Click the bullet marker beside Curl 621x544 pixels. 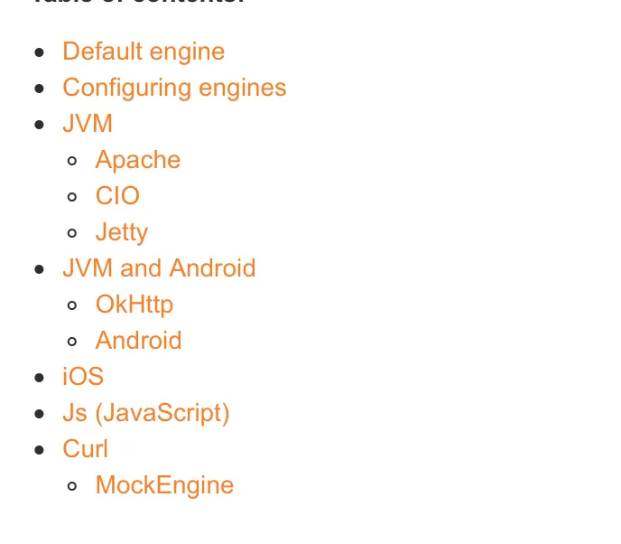pyautogui.click(x=39, y=450)
